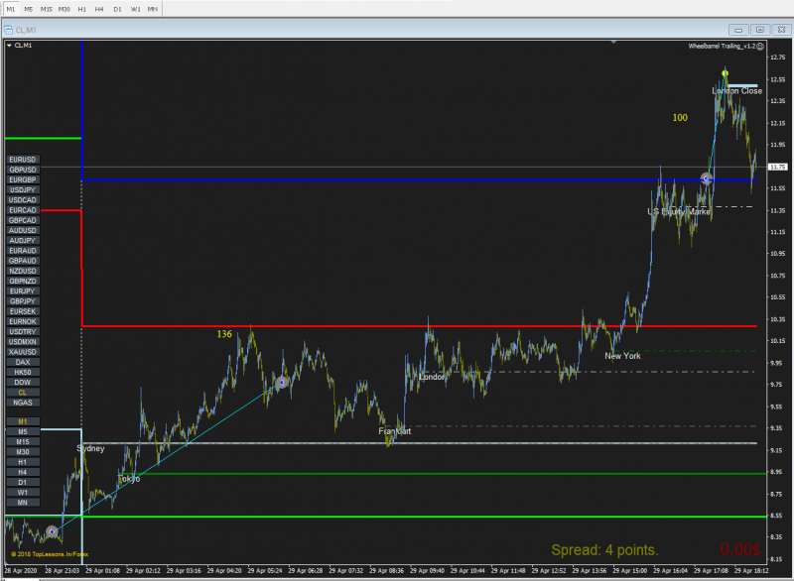Click the current price label 11.75

[x=778, y=167]
